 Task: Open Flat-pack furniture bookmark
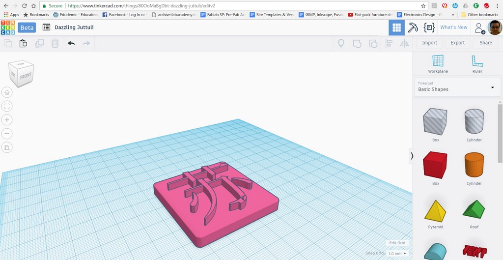pos(370,15)
